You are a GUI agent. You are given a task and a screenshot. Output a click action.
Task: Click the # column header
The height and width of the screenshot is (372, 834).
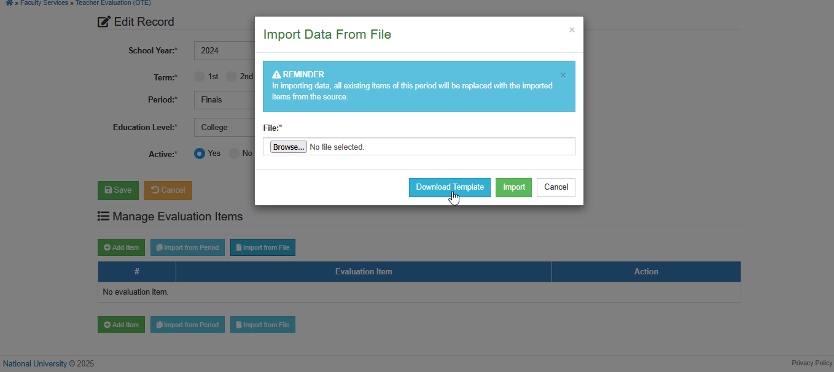click(137, 271)
